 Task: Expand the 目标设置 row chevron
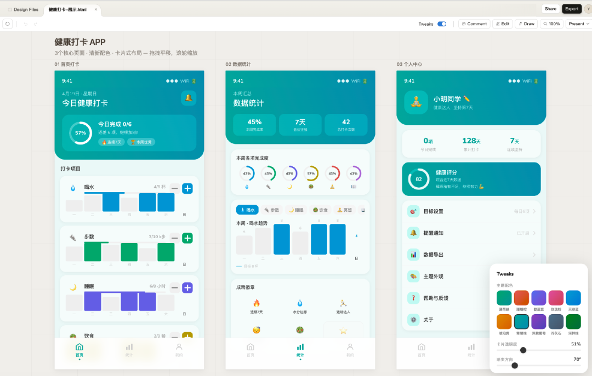pos(534,211)
